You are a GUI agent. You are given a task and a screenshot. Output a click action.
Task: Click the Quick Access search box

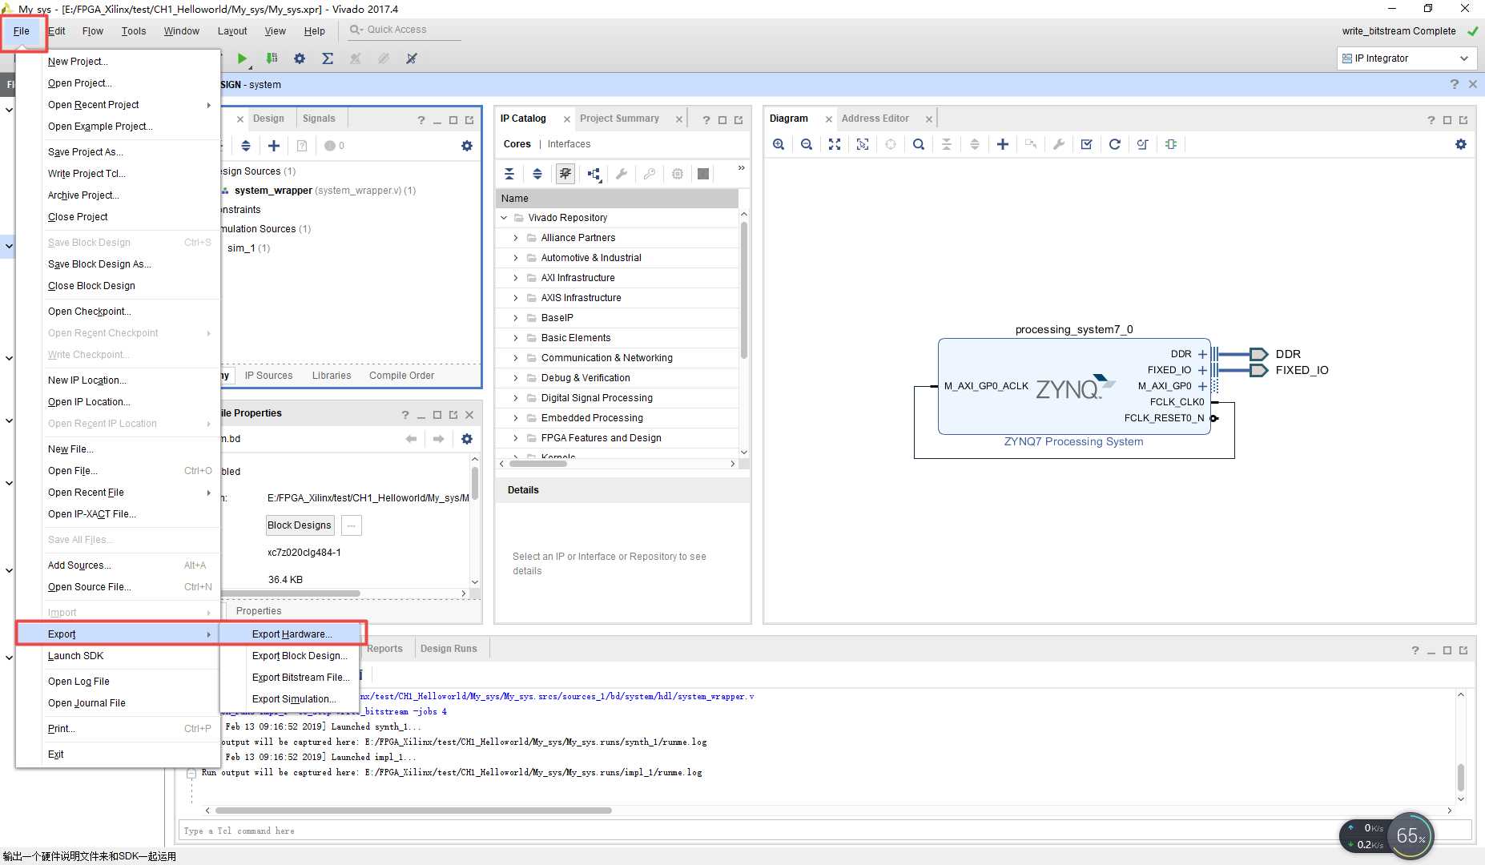405,30
